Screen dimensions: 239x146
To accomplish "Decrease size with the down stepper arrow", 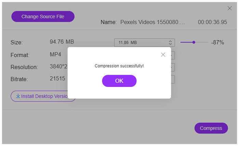I will [x=170, y=44].
